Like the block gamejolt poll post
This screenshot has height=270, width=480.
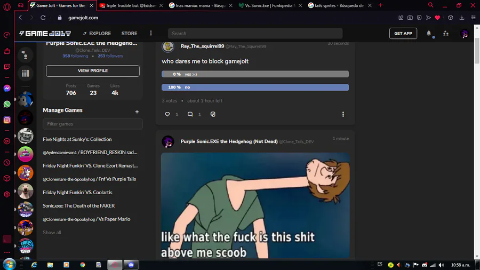(167, 114)
